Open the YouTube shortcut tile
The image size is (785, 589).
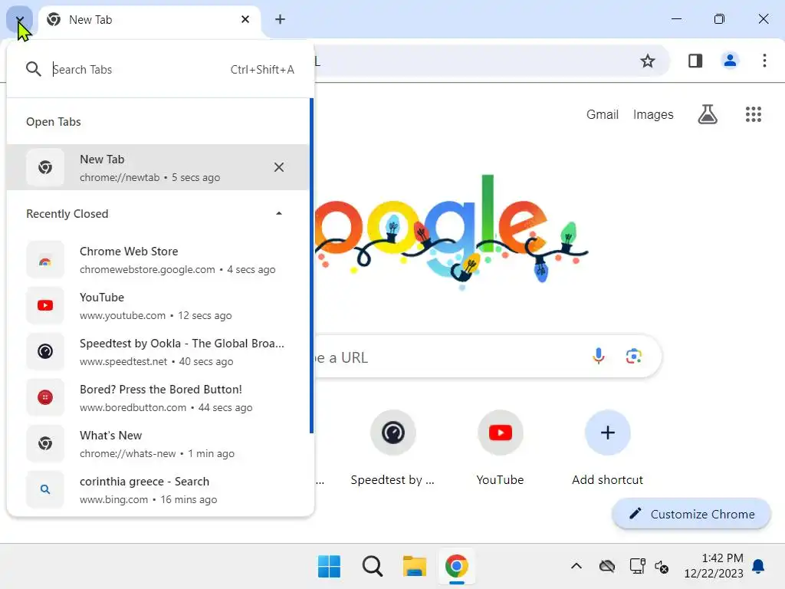coord(500,448)
